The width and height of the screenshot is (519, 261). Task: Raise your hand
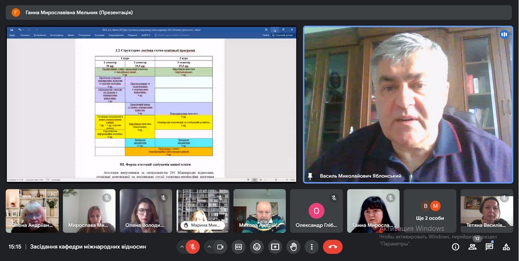point(293,247)
